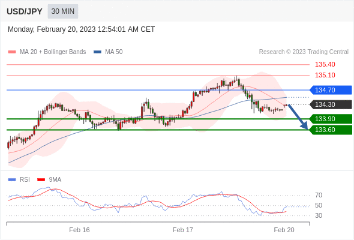Click the RSI 30 level label
Screen dimensions: 354x240
pyautogui.click(x=319, y=215)
